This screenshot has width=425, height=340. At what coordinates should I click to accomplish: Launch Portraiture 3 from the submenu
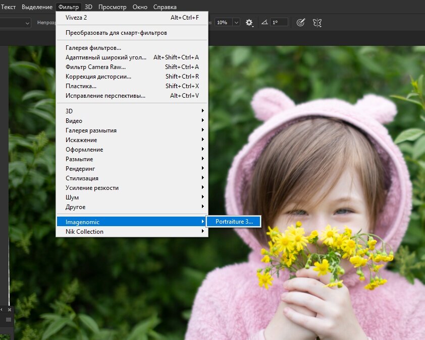235,221
